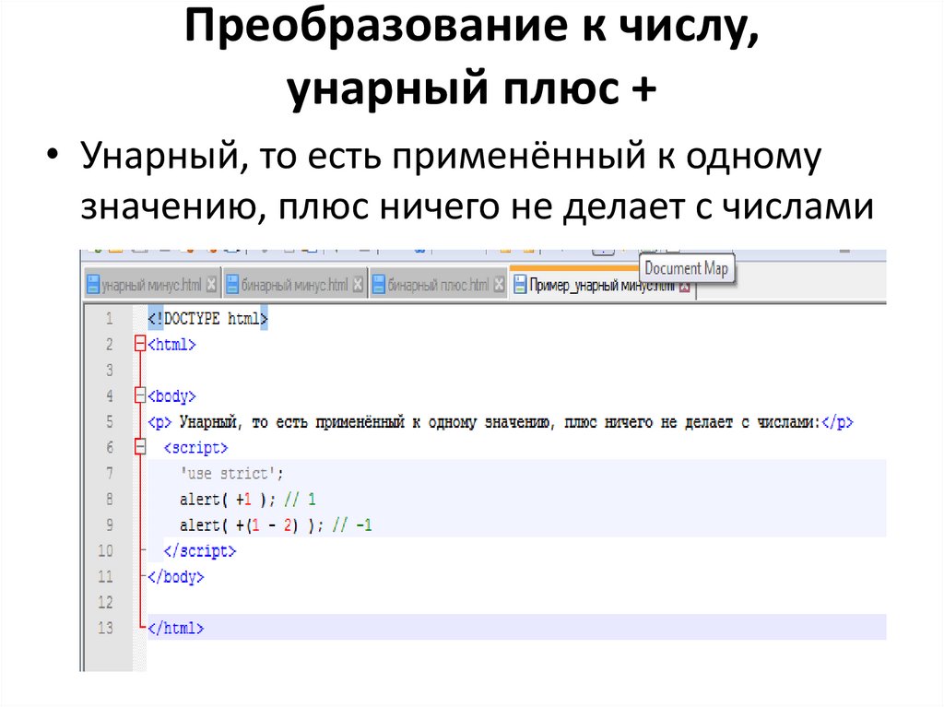
Task: Click the <!DOCTYPE html> declaration text
Action: pos(207,318)
